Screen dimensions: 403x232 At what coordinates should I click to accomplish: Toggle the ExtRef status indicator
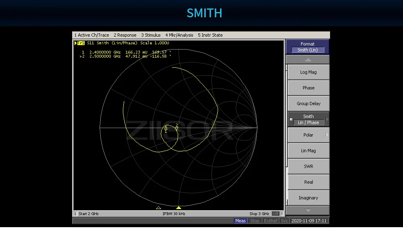[270, 221]
